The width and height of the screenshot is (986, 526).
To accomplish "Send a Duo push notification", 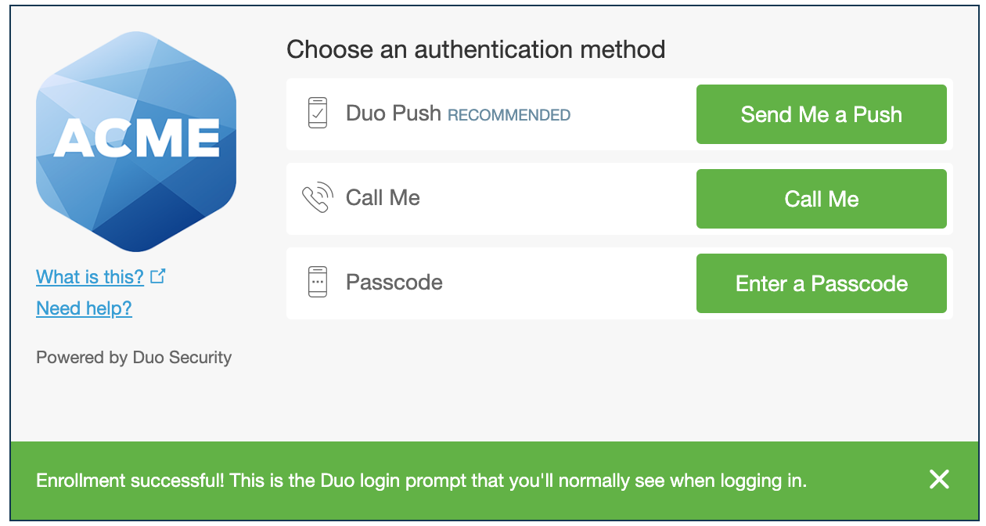I will coord(822,114).
